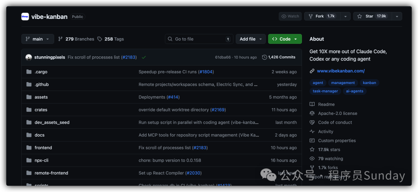Image resolution: width=418 pixels, height=192 pixels.
Task: Click the frontend folder icon
Action: click(29, 148)
